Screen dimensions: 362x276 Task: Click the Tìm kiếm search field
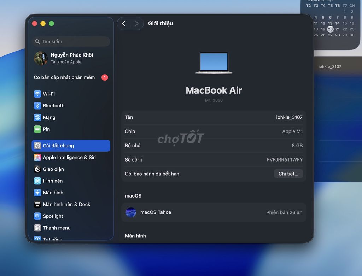coord(71,42)
